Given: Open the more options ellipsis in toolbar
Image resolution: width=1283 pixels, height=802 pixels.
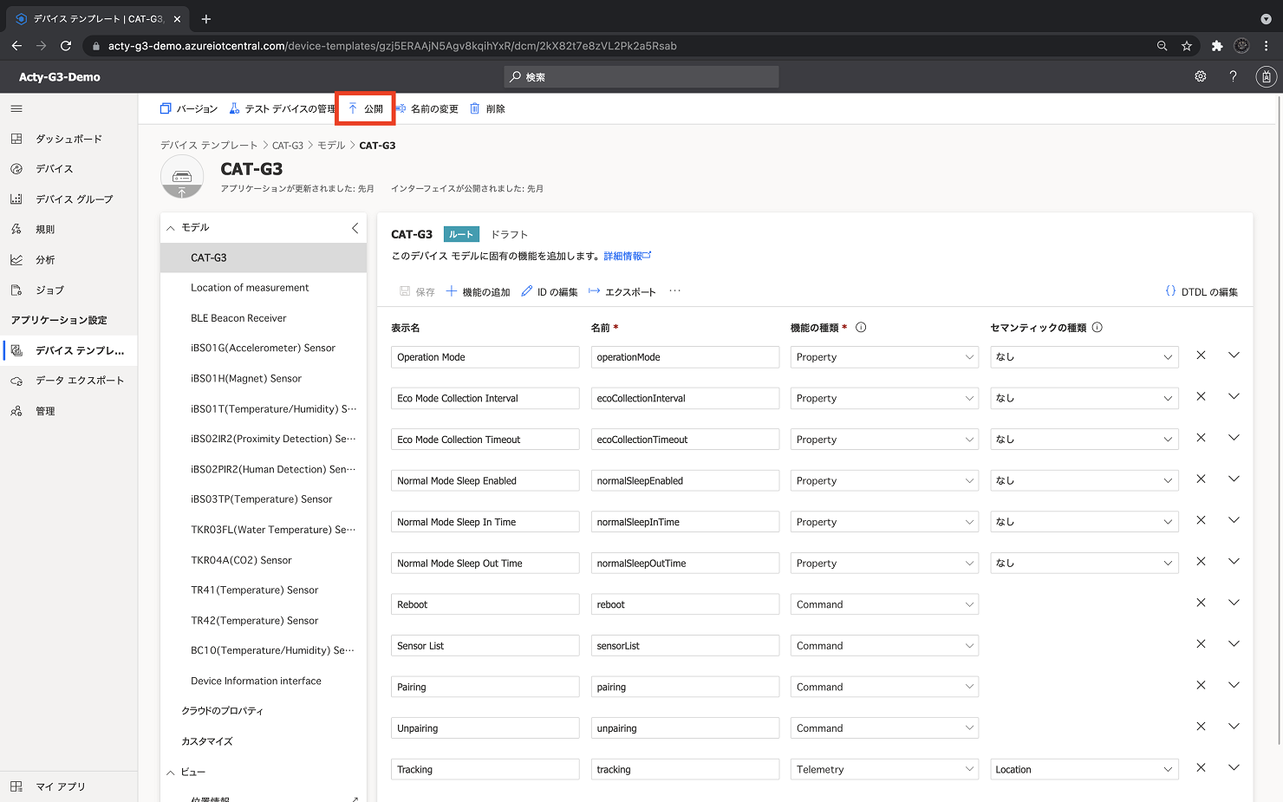Looking at the screenshot, I should tap(674, 291).
